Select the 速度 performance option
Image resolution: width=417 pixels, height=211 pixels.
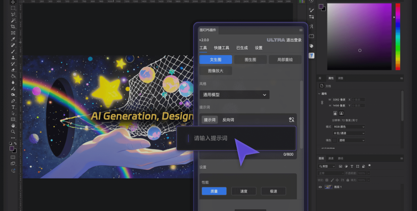(244, 191)
